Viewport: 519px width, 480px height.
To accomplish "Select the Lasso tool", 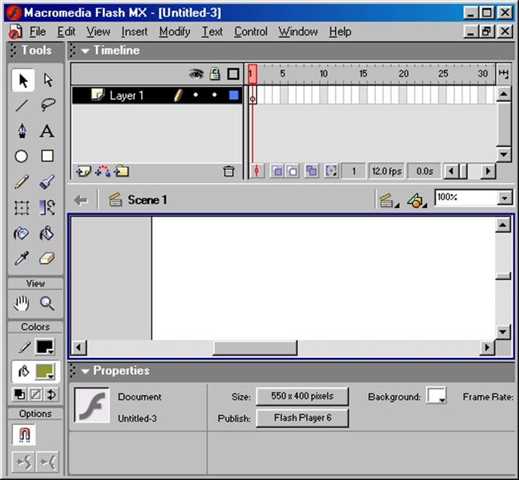I will click(48, 106).
